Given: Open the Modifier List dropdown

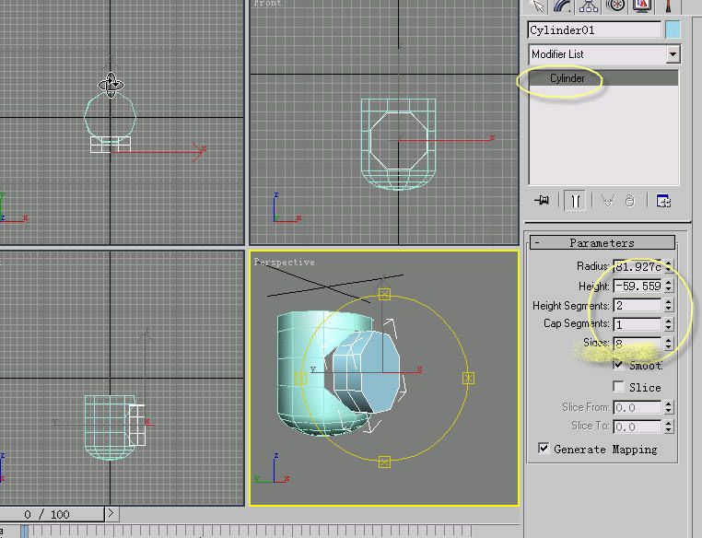Looking at the screenshot, I should pos(673,54).
